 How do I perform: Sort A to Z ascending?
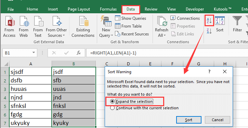tap(209, 21)
